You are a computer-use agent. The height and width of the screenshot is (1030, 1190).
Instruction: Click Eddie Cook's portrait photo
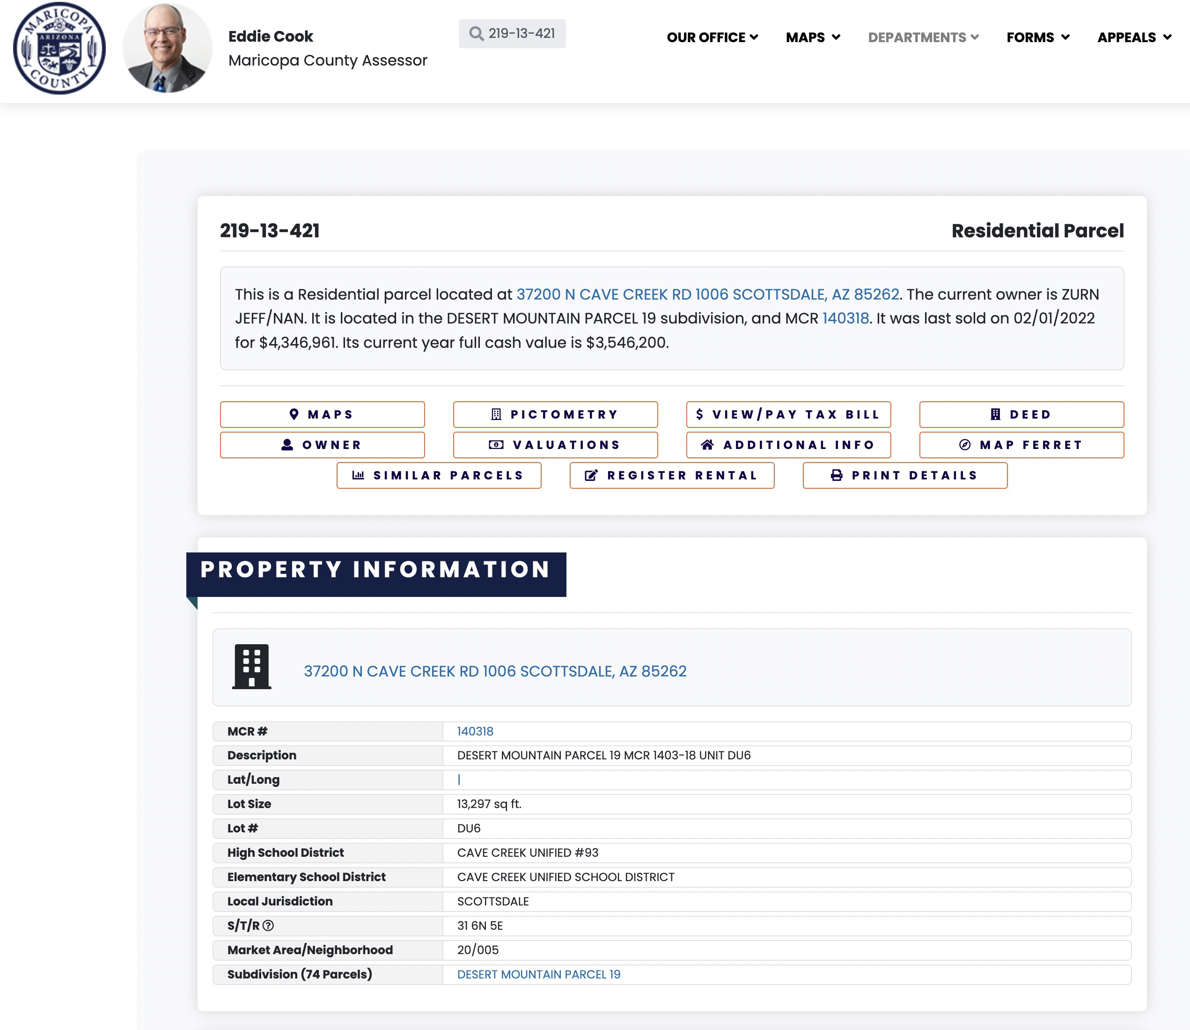pos(167,48)
